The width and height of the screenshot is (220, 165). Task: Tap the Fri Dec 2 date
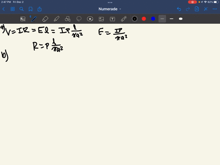point(18,2)
